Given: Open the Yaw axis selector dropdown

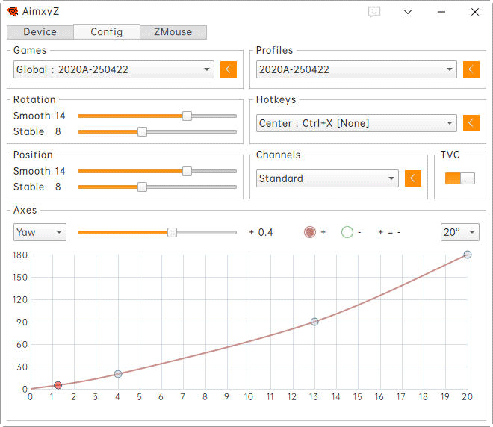Looking at the screenshot, I should click(40, 232).
